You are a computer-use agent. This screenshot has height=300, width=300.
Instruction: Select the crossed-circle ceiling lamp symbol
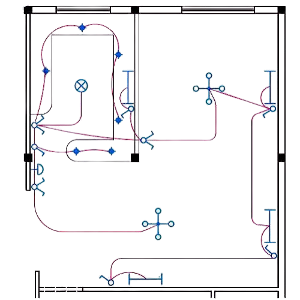pyautogui.click(x=81, y=86)
